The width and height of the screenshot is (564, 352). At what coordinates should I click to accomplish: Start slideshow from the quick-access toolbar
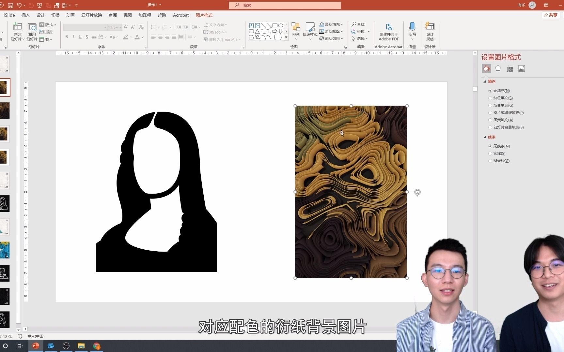click(x=39, y=5)
